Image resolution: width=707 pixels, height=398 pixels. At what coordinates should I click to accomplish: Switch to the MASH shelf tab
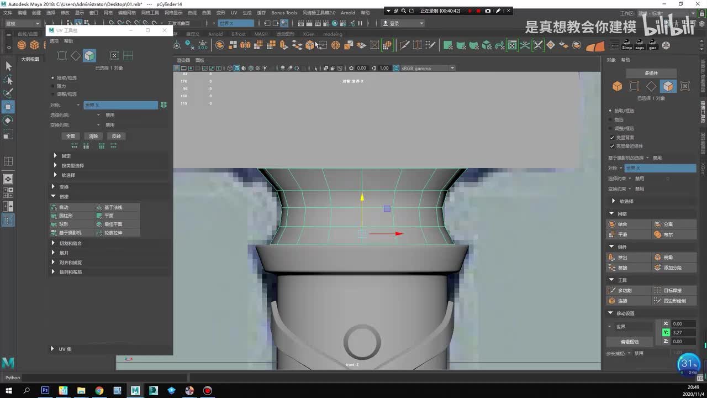point(261,34)
